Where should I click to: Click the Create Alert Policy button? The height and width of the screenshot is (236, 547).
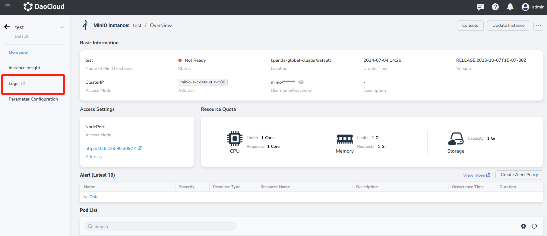click(x=519, y=175)
